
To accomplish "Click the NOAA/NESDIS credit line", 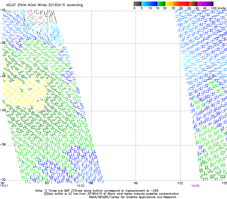I will coord(133,197).
